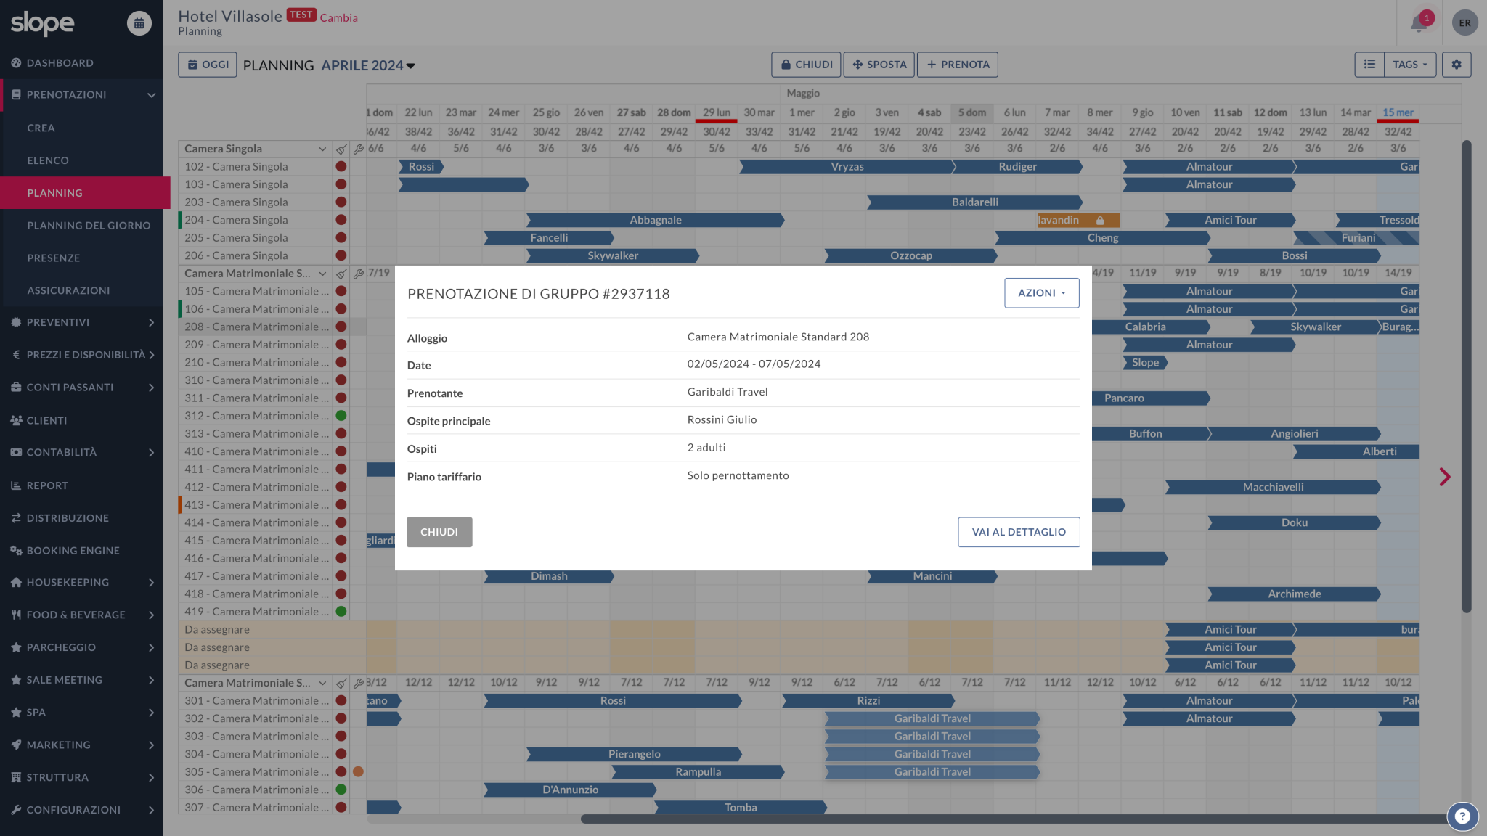Open the APRILE 2024 month selector
Viewport: 1487px width, 836px height.
(367, 65)
